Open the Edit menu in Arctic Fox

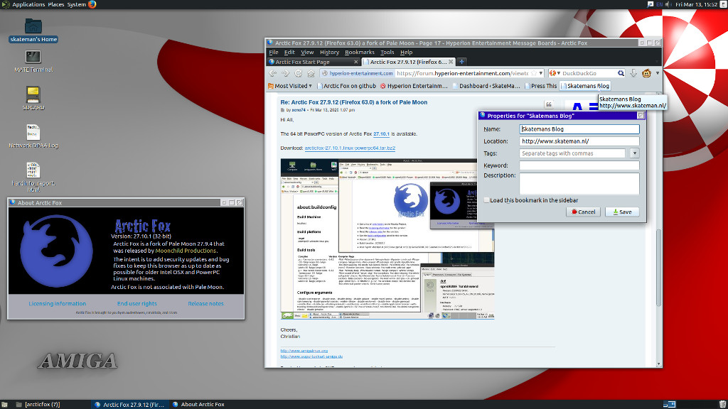coord(289,53)
